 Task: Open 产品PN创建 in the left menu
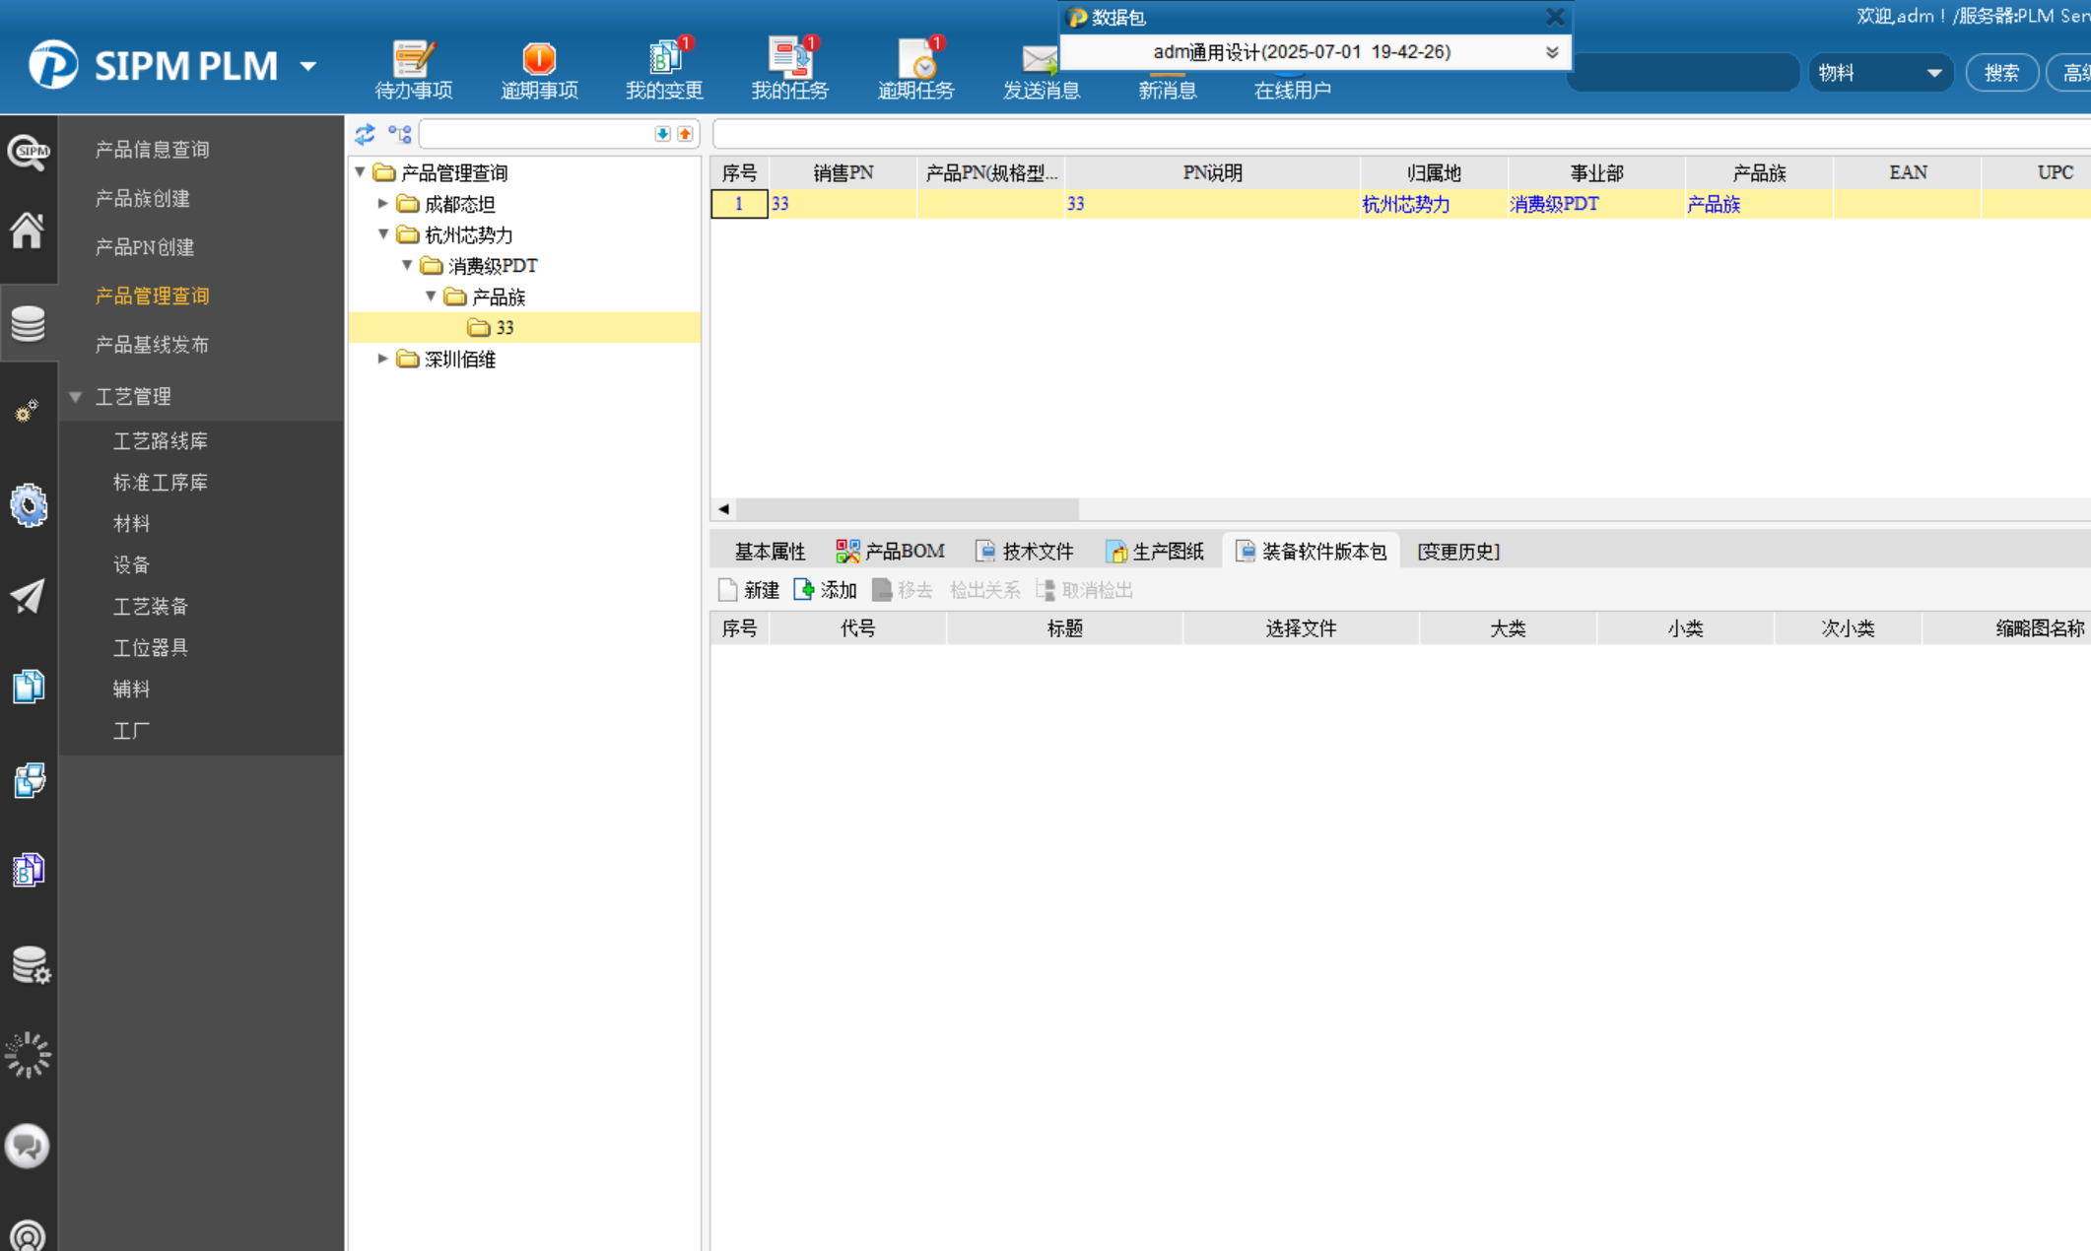coord(145,247)
